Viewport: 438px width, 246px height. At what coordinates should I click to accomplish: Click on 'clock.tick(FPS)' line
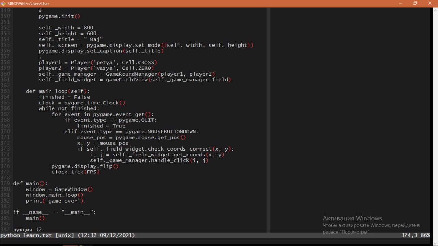[x=75, y=172]
